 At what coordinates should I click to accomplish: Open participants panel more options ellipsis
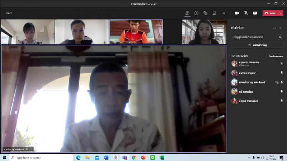pyautogui.click(x=274, y=28)
